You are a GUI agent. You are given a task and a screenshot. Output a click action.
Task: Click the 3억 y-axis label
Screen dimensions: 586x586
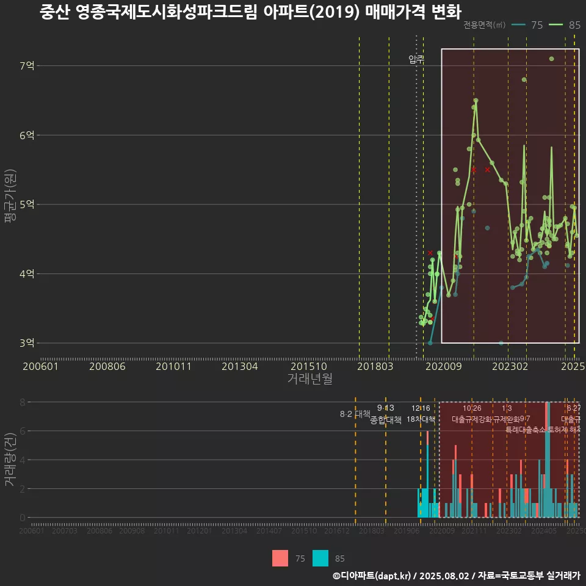27,343
